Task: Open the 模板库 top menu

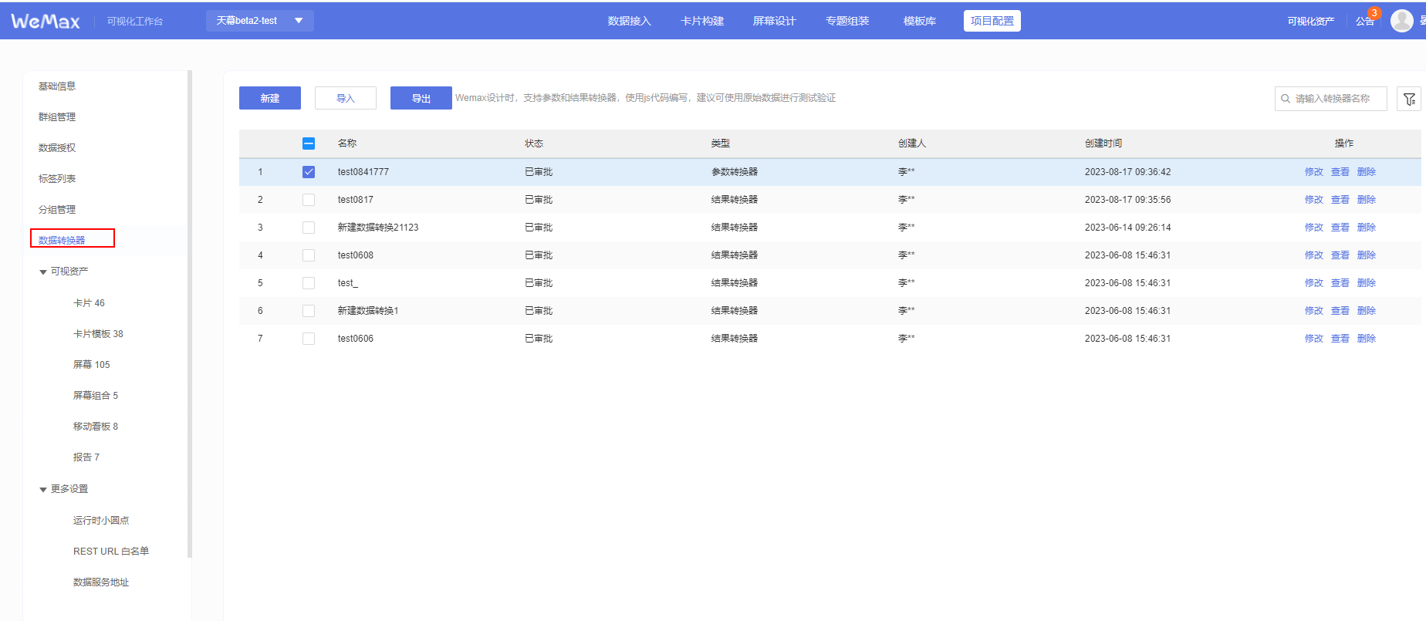Action: coord(920,21)
